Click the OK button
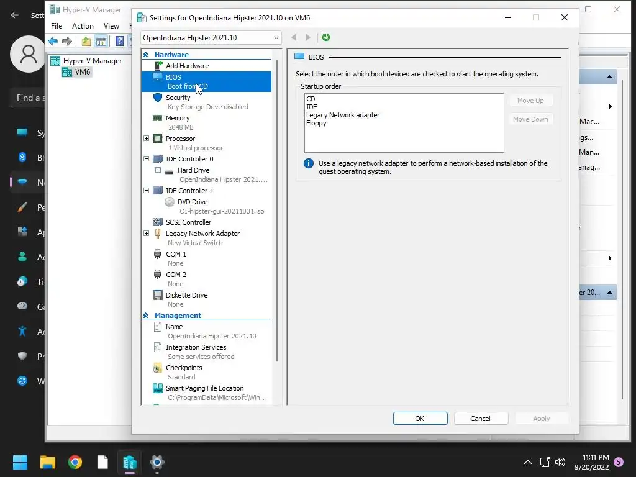 pyautogui.click(x=420, y=418)
